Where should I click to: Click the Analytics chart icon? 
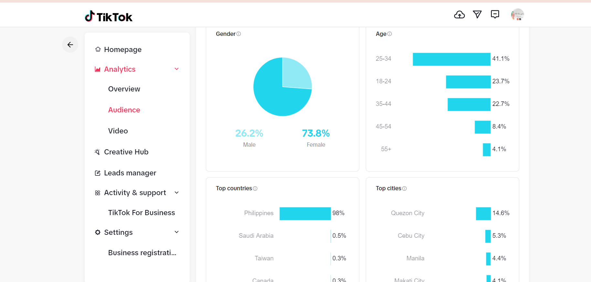98,69
